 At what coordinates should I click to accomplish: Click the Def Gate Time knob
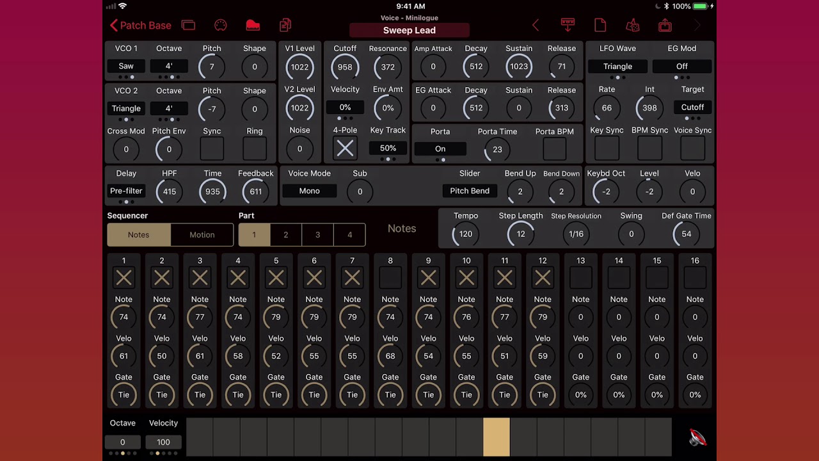coord(686,234)
